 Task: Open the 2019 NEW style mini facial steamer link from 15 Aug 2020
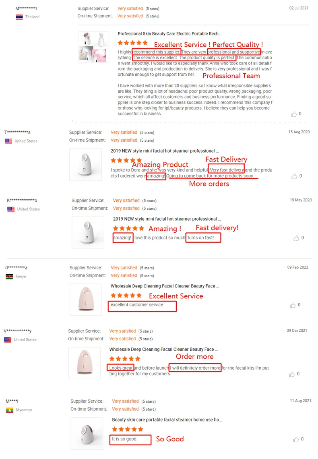(x=164, y=151)
